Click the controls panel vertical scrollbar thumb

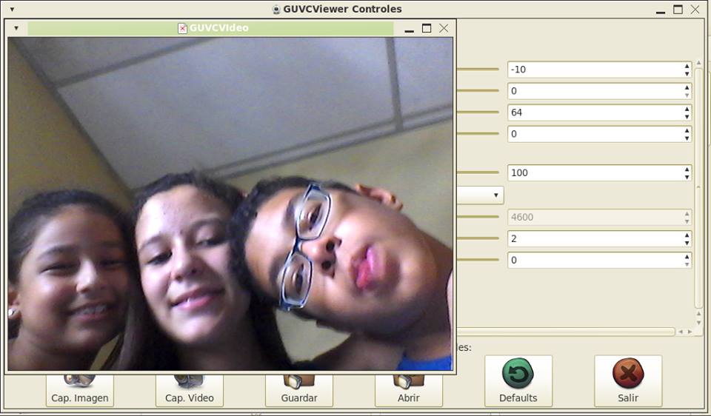coord(698,188)
